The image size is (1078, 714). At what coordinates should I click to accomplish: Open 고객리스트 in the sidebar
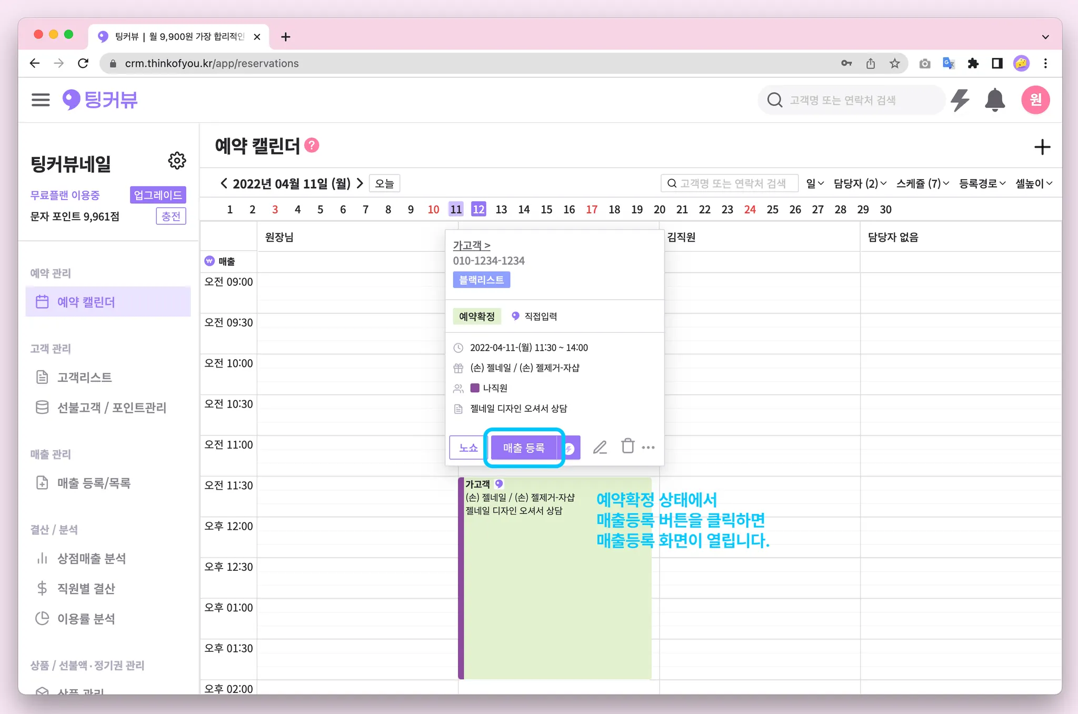tap(84, 378)
